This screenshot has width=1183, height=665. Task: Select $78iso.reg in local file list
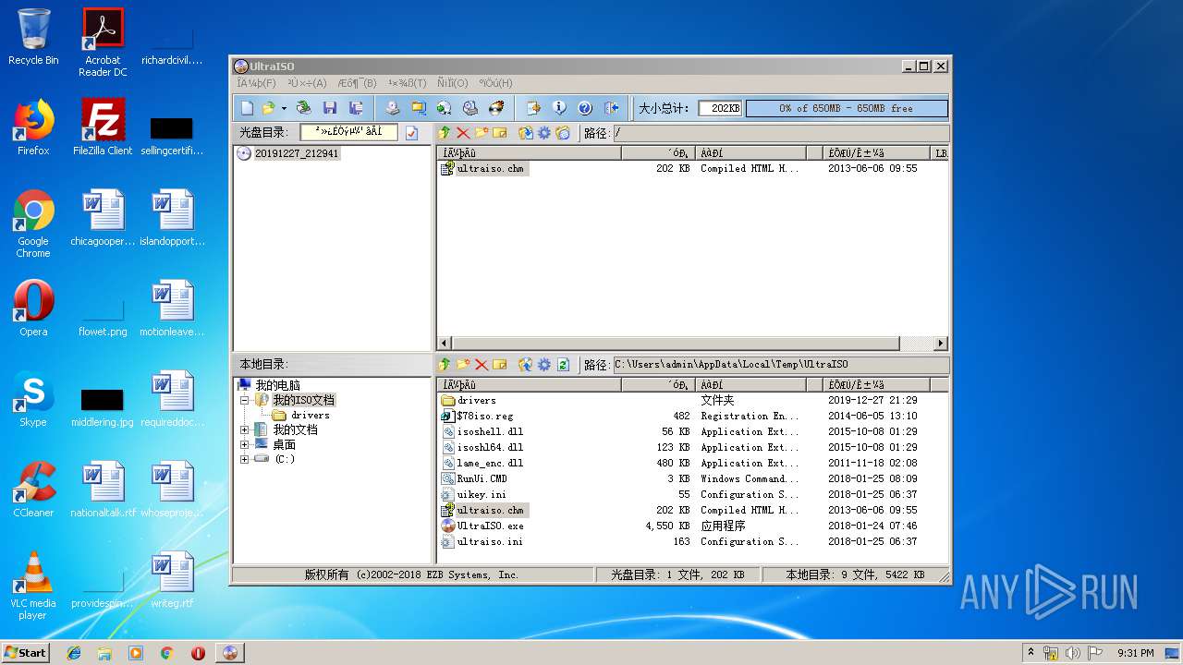485,417
